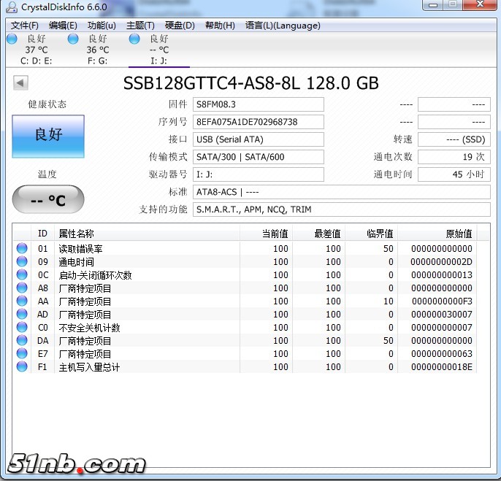The height and width of the screenshot is (481, 501).
Task: Click the blue orb for attribute C0
Action: (x=22, y=328)
